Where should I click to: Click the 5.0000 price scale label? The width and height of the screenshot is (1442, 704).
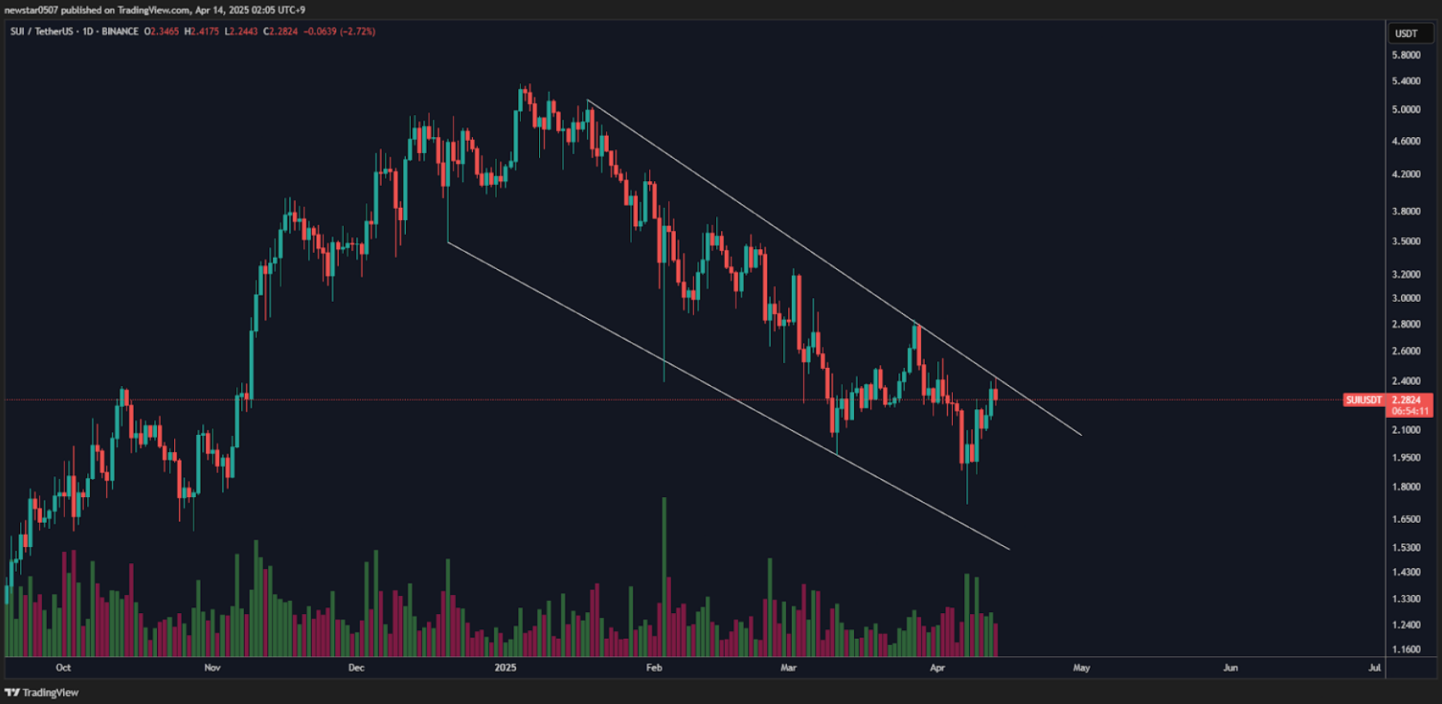(1406, 110)
